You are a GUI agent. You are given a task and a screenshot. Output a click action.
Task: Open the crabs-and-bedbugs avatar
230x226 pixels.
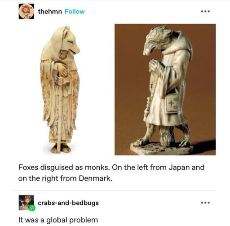pyautogui.click(x=27, y=203)
